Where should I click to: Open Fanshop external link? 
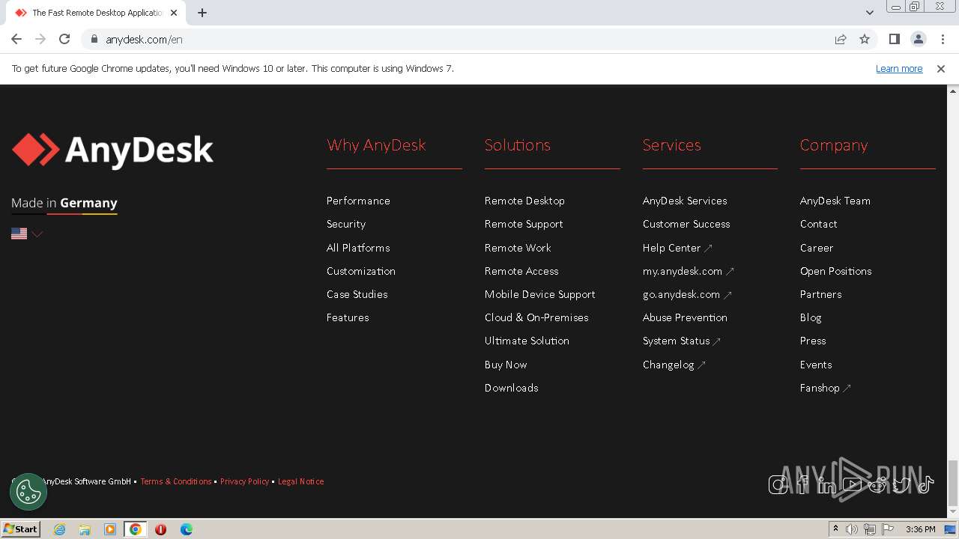click(825, 388)
